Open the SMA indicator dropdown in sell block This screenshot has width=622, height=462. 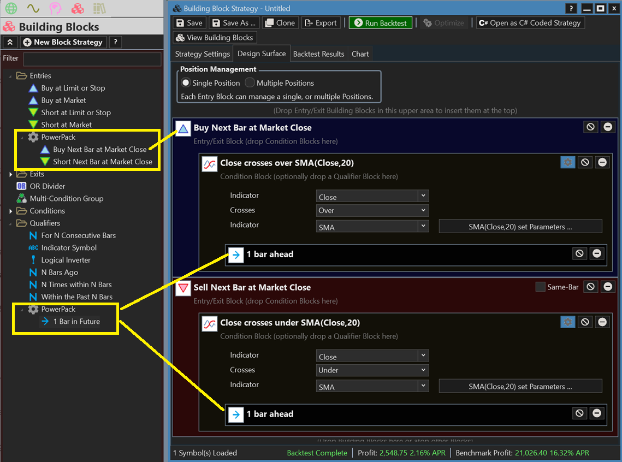[372, 387]
